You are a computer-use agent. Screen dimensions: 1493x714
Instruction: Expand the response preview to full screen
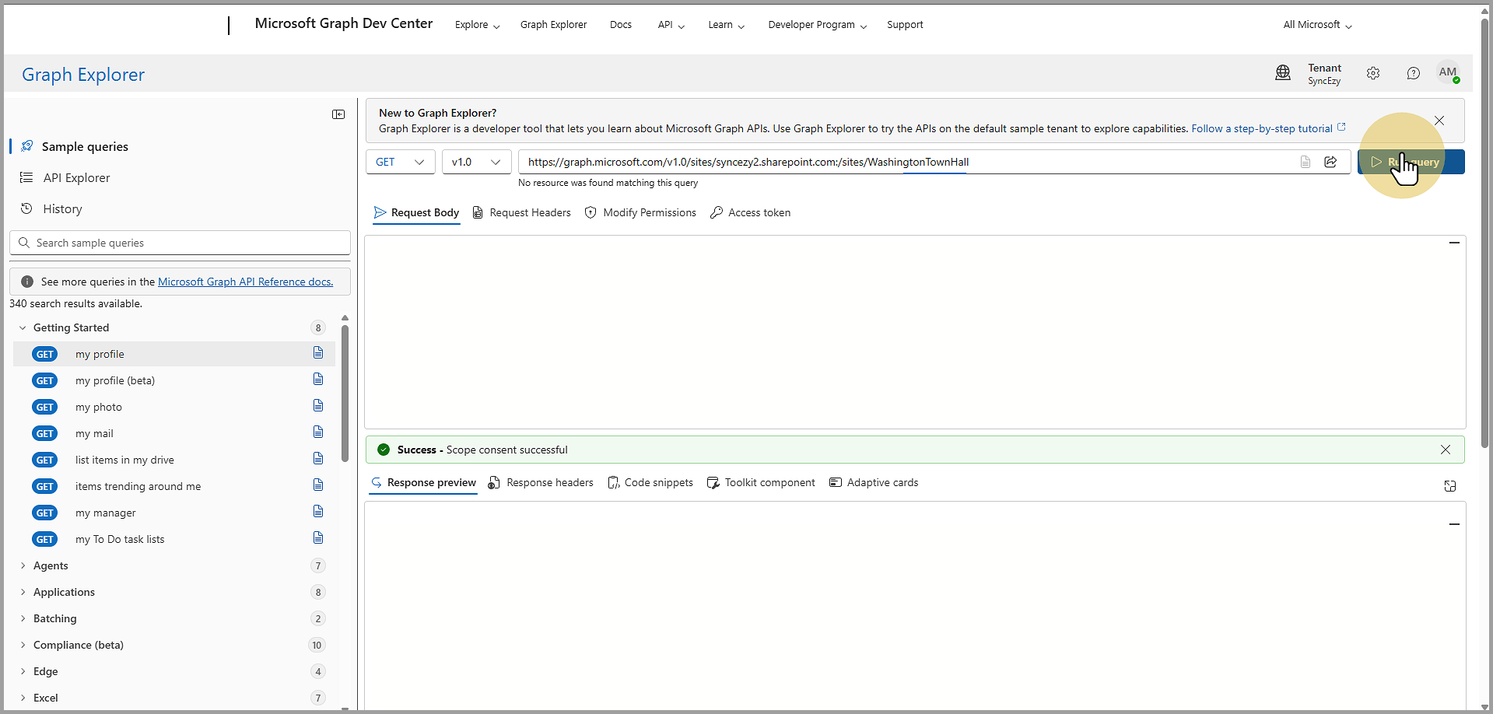pos(1450,485)
